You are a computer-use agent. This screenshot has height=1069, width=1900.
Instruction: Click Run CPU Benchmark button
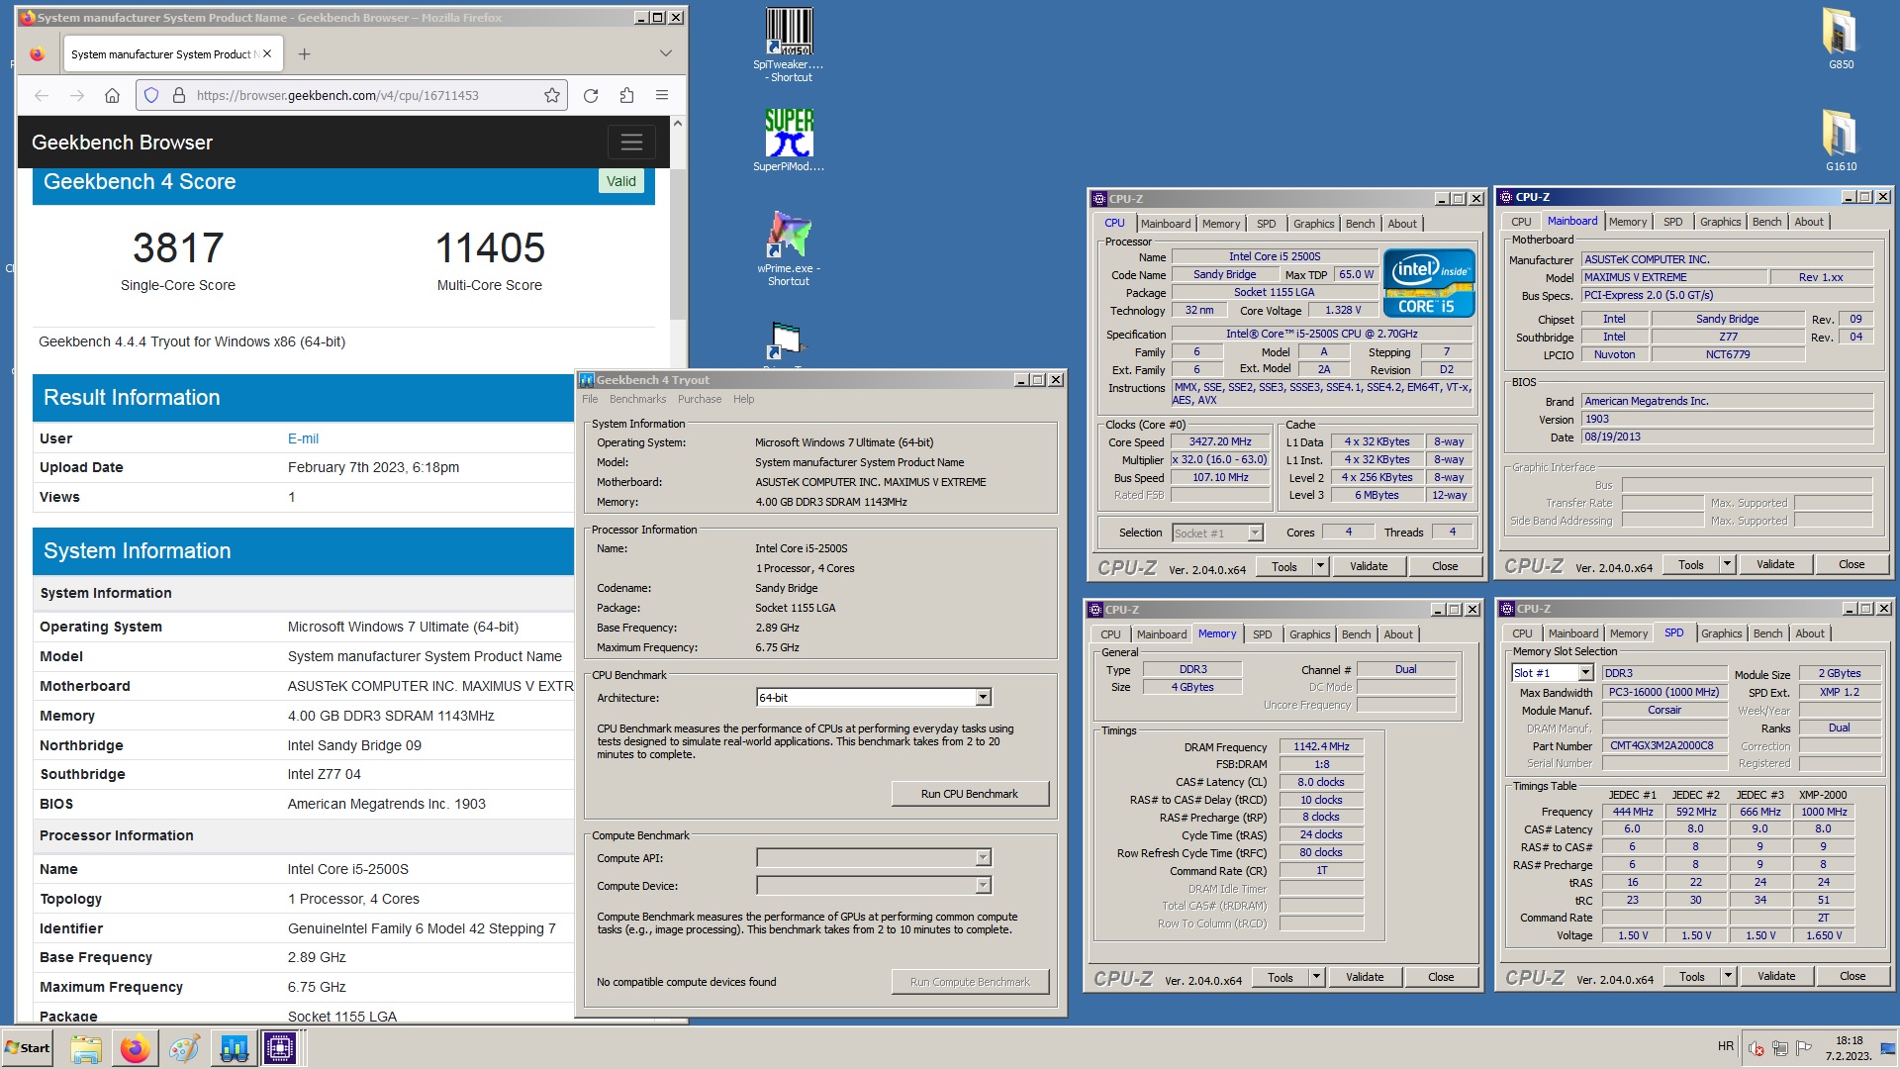(969, 794)
